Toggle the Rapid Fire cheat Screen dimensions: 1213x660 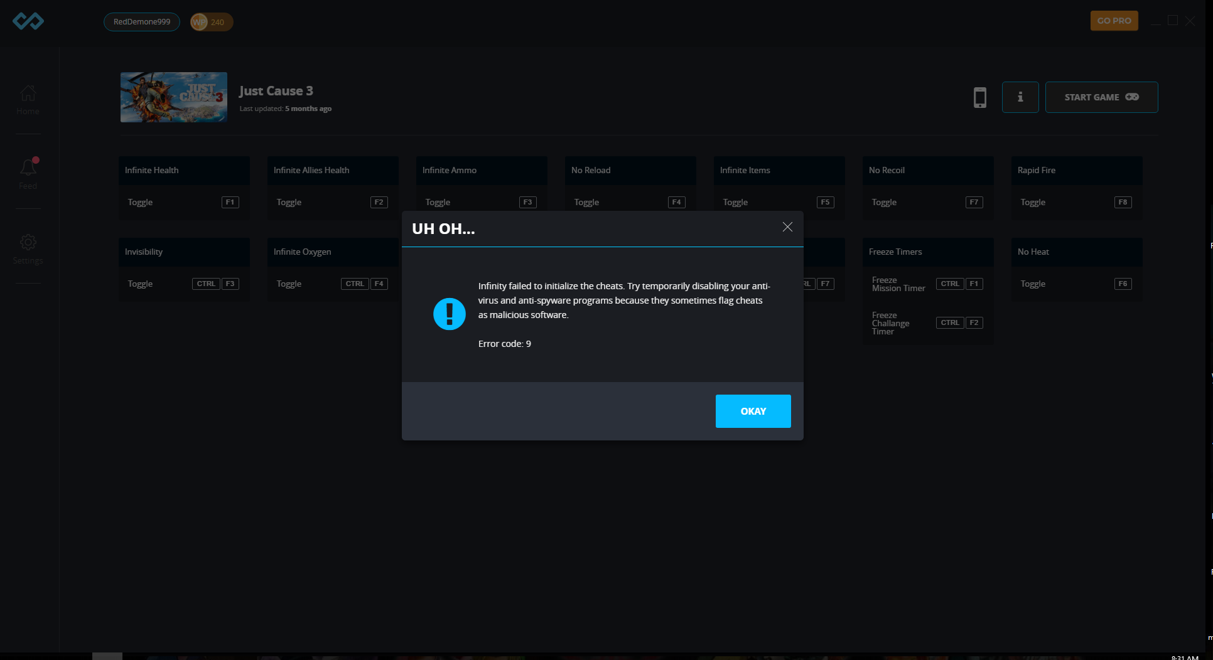pyautogui.click(x=1033, y=202)
